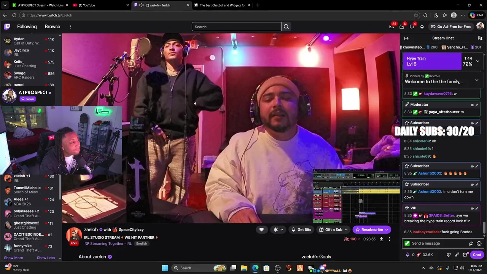Click the green moderator badge in message box
The height and width of the screenshot is (274, 487).
[x=407, y=244]
